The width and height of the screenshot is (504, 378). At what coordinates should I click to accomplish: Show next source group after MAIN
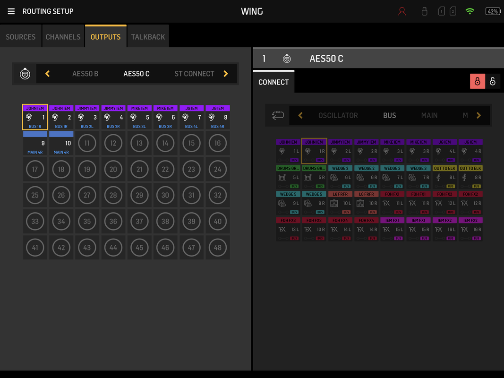click(478, 115)
